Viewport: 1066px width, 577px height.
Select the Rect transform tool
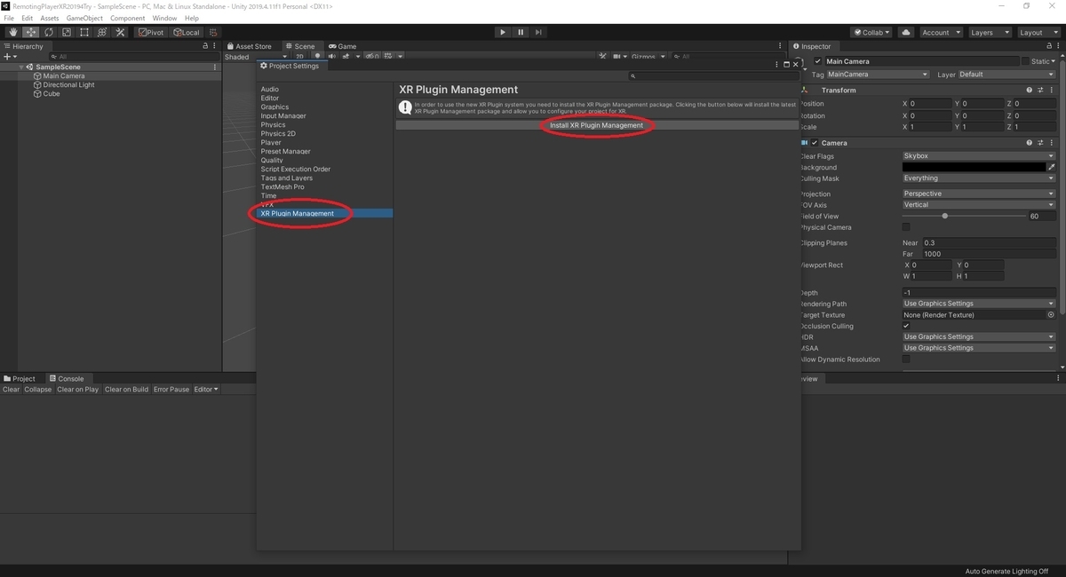coord(84,32)
